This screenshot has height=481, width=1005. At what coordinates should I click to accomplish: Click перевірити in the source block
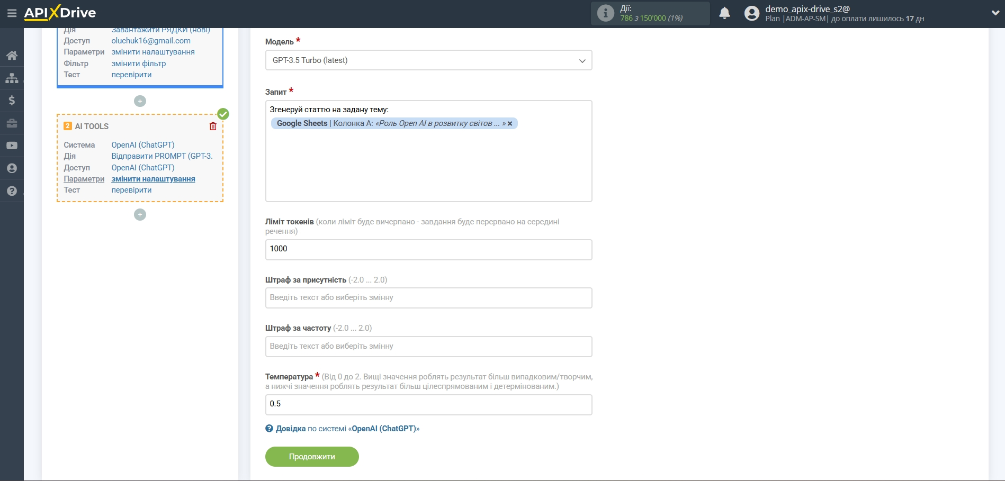pyautogui.click(x=131, y=75)
